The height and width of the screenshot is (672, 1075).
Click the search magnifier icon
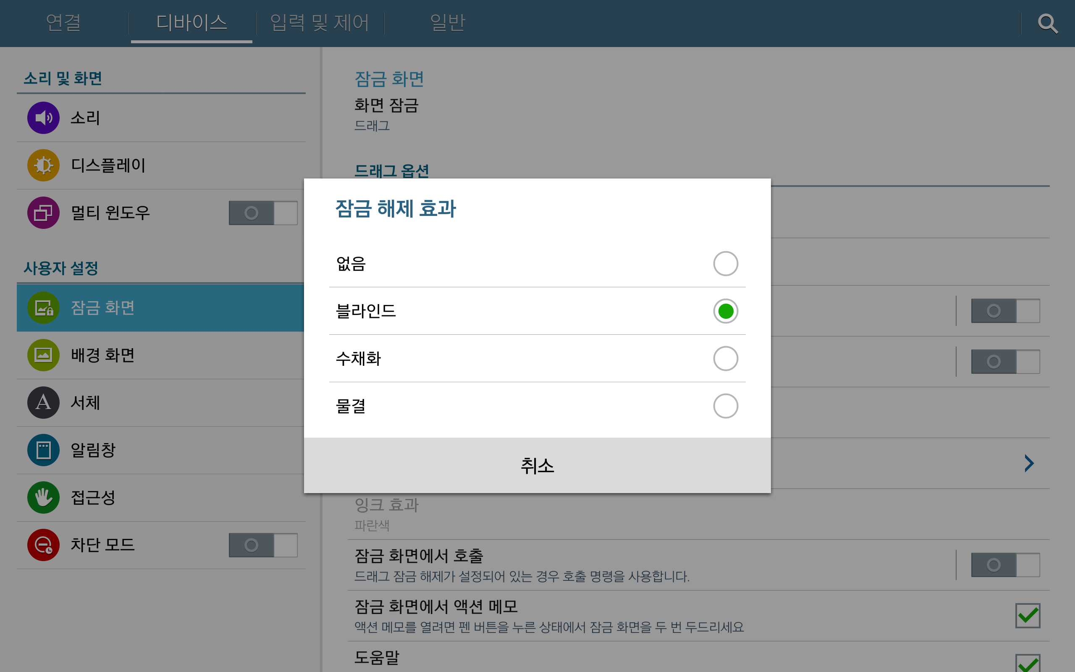point(1047,24)
